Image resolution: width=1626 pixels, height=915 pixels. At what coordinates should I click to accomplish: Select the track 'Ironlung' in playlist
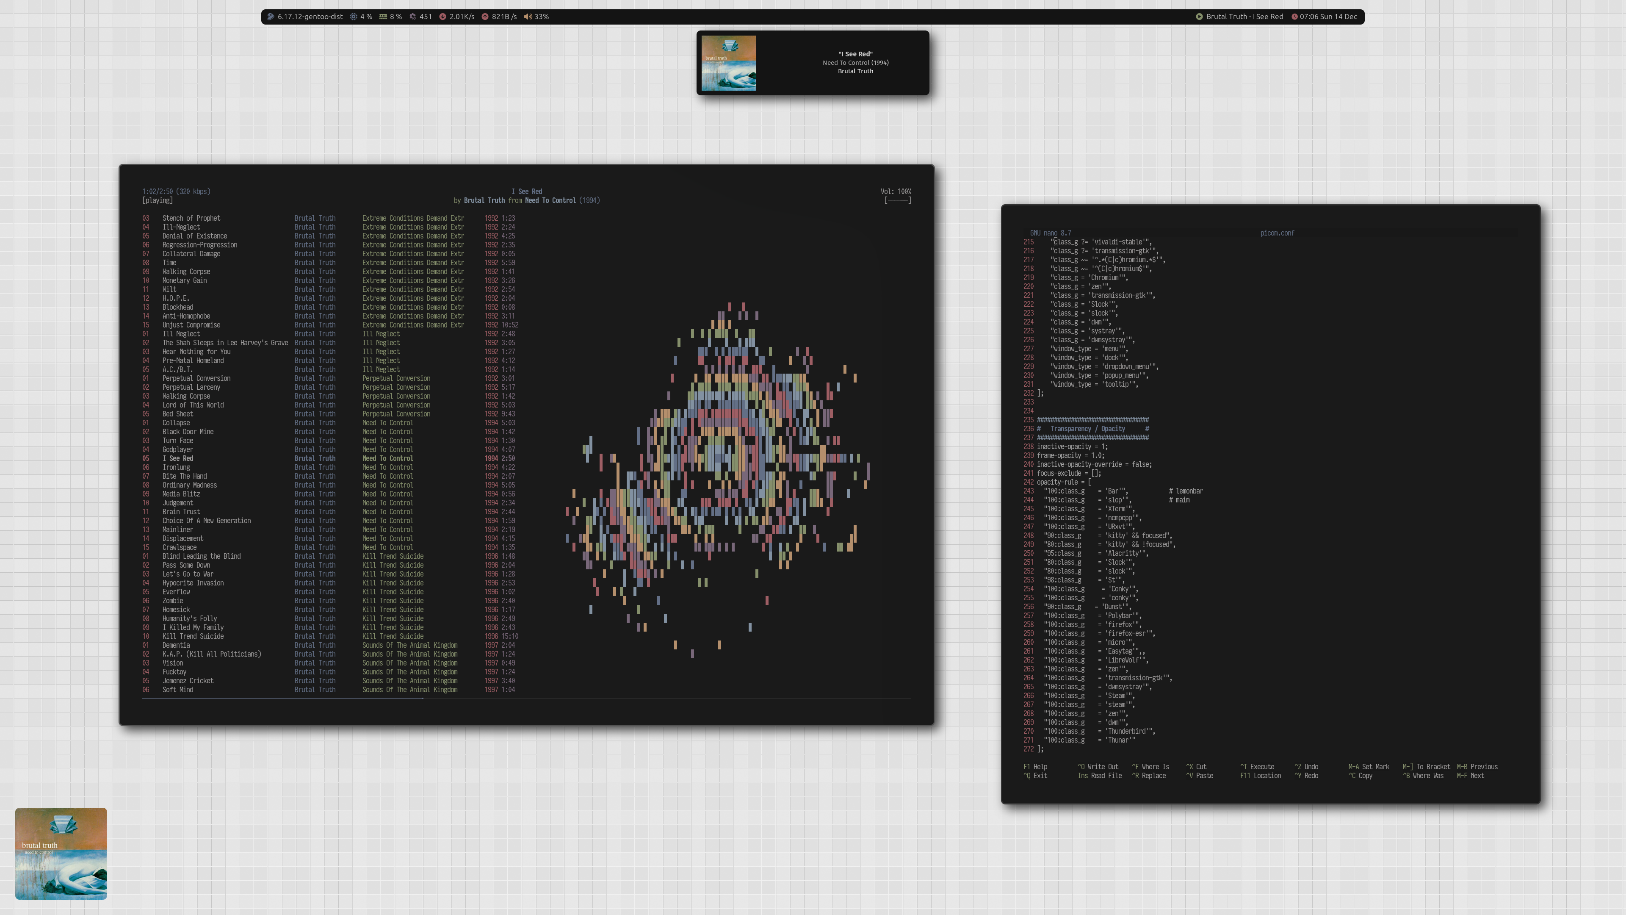pos(176,467)
